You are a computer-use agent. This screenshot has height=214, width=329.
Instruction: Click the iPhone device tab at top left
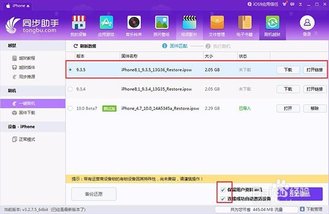[18, 5]
